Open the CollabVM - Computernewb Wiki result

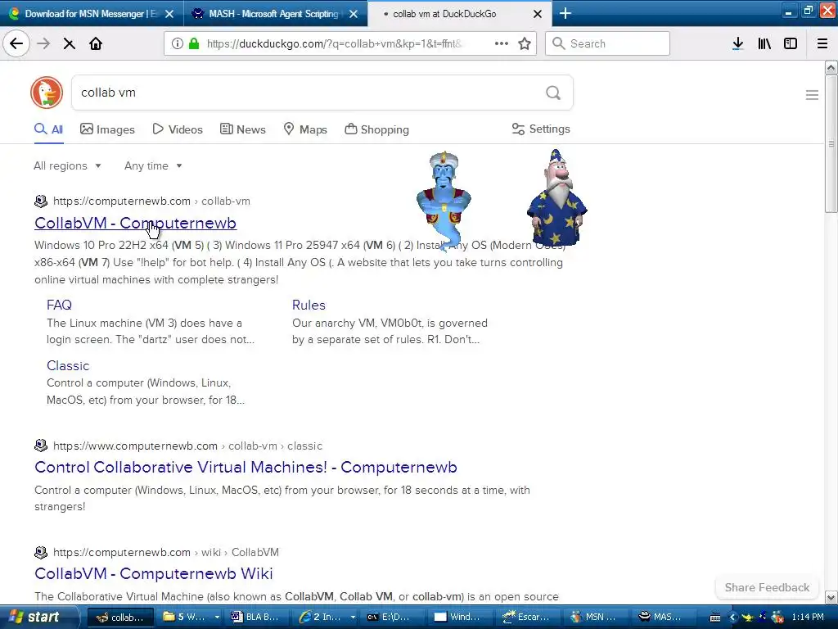[x=153, y=573]
